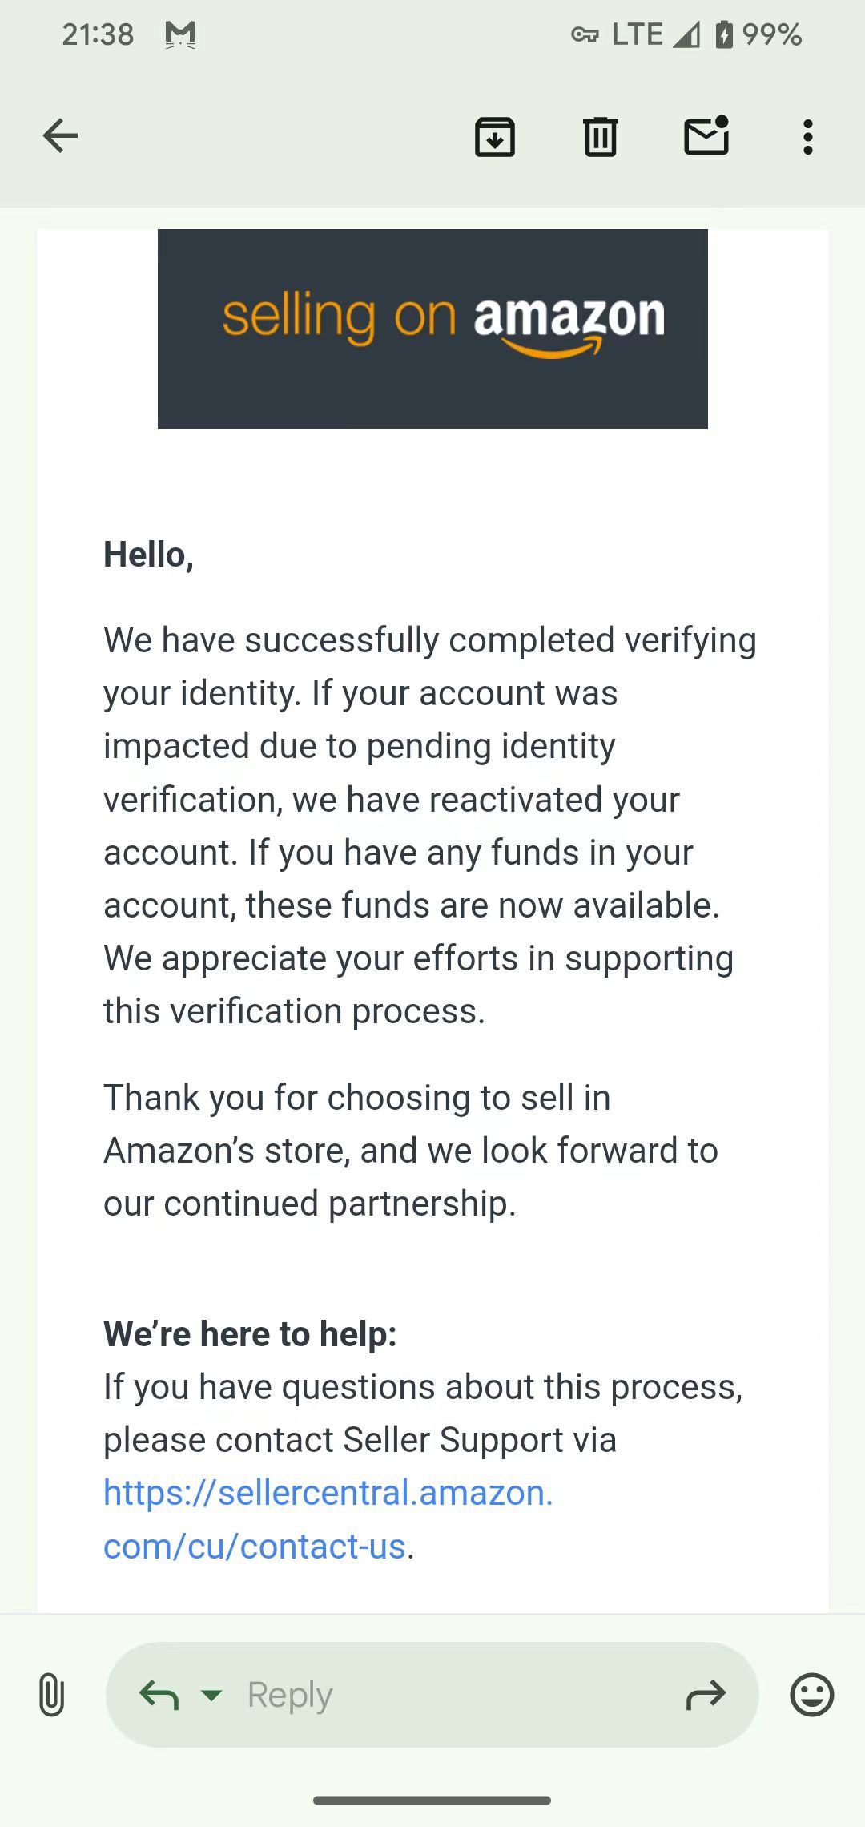Screen dimensions: 865x1827
Task: Tap the reply arrow icon
Action: (159, 1694)
